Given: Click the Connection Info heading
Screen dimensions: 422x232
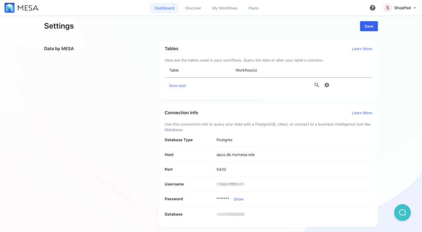Looking at the screenshot, I should pyautogui.click(x=181, y=113).
